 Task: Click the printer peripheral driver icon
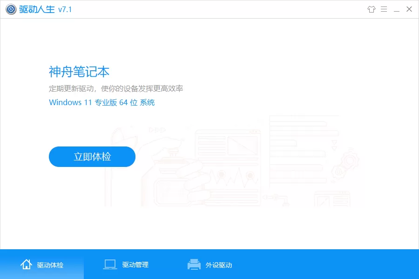point(193,264)
